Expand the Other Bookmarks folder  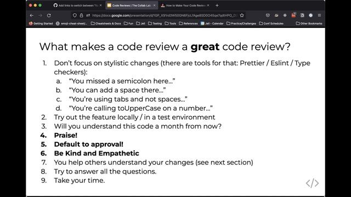tap(309, 24)
